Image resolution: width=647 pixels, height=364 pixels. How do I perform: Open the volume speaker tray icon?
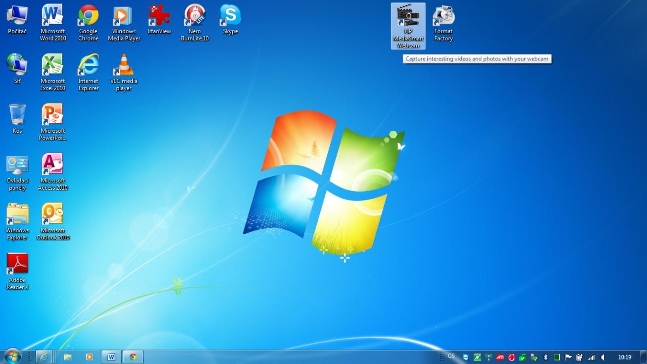click(x=602, y=357)
